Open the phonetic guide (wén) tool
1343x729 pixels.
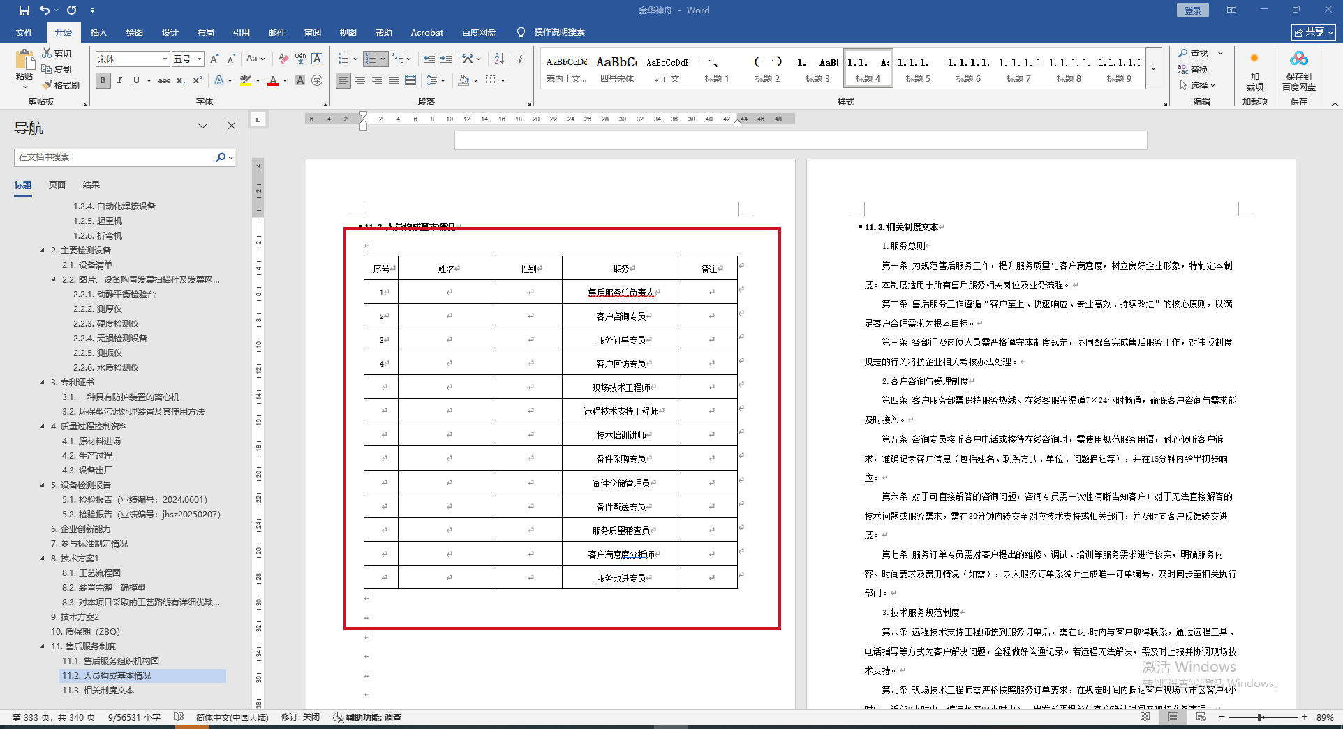[x=300, y=59]
